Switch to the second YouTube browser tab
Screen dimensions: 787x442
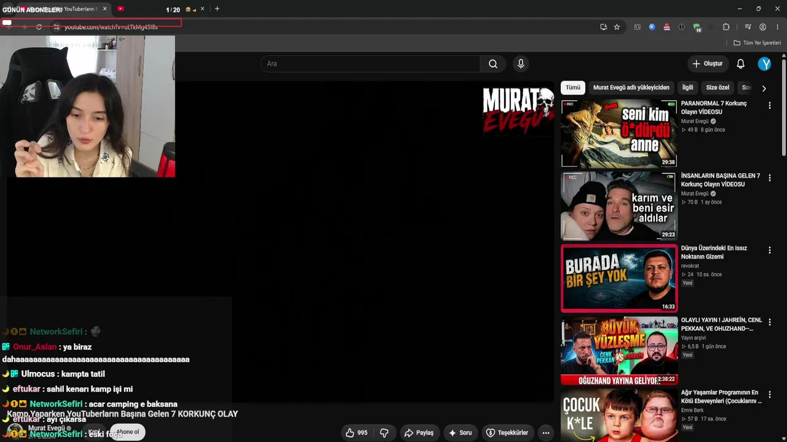point(121,9)
